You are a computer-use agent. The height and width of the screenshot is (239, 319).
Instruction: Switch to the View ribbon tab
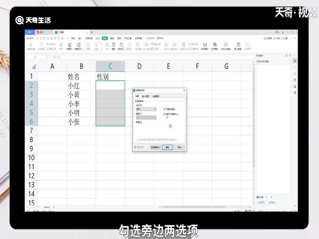[x=119, y=38]
